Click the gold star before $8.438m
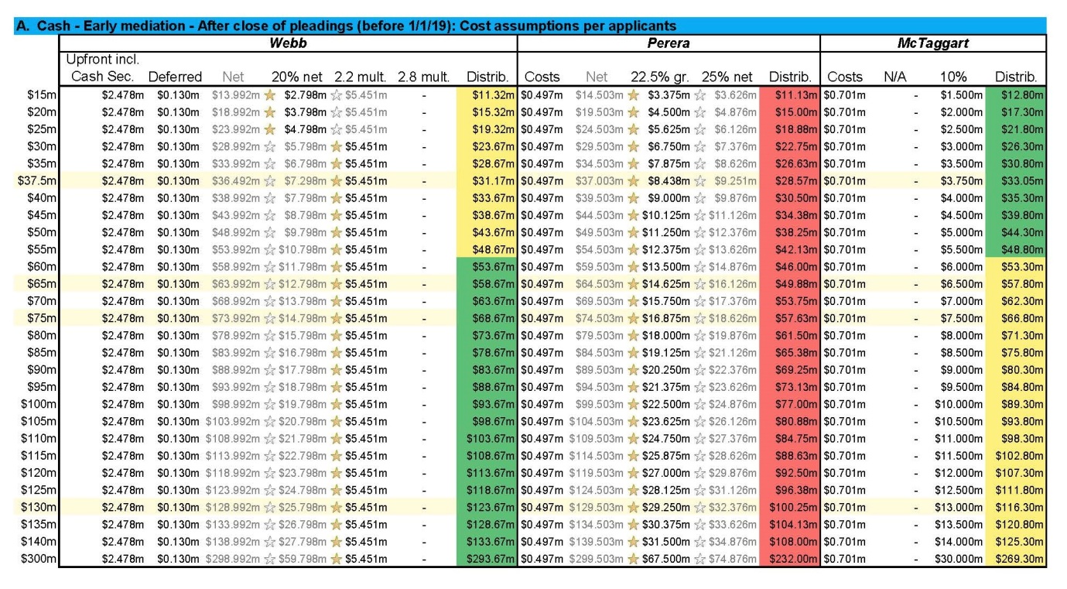Viewport: 1067px width, 589px height. [633, 180]
